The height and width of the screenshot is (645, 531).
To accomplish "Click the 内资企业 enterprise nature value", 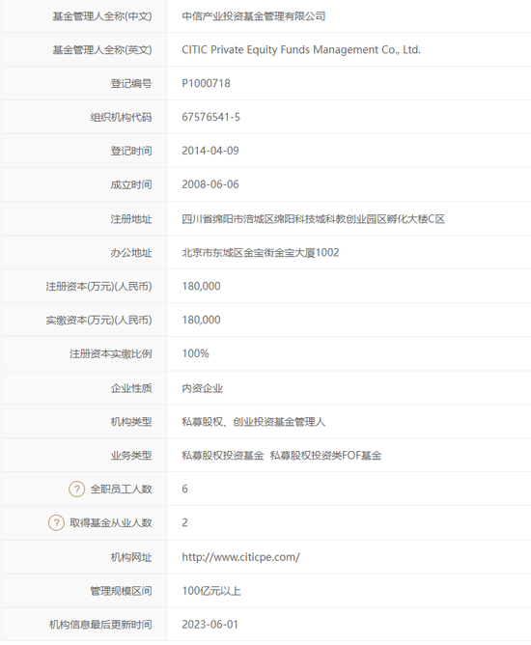I will point(203,388).
